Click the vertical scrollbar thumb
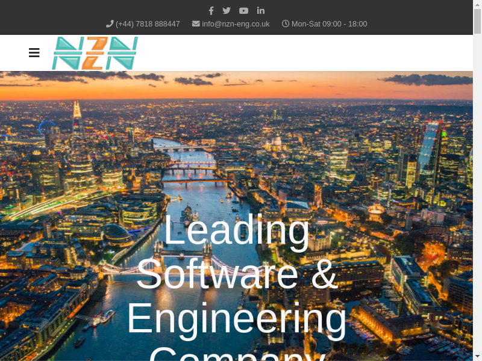 [477, 21]
